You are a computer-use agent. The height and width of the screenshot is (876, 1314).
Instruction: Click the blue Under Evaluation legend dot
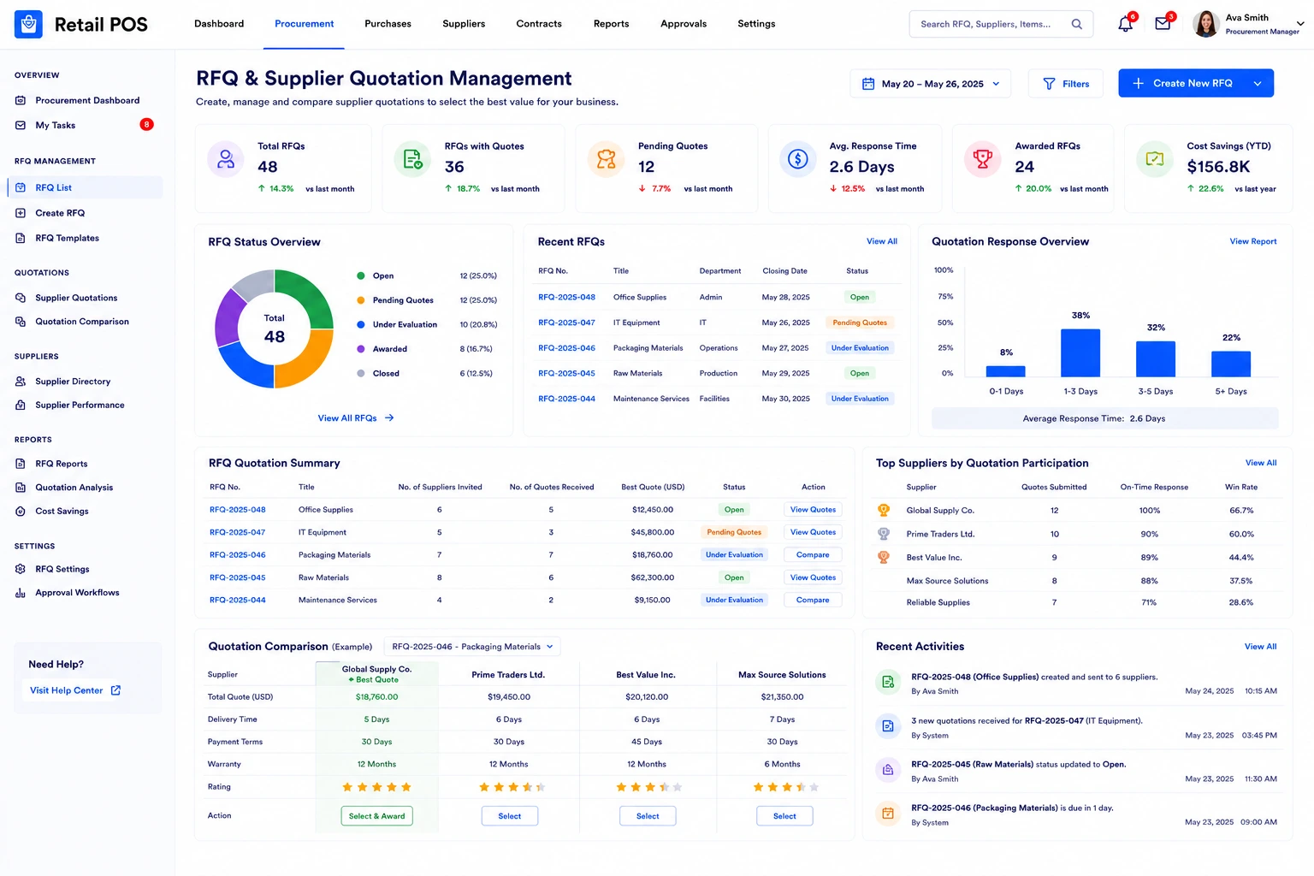[x=361, y=324]
